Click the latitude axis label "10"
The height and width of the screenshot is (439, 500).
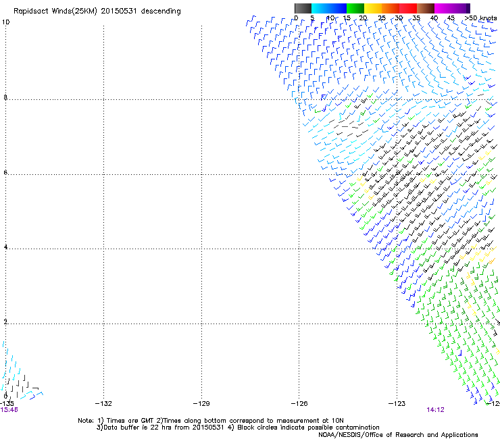pyautogui.click(x=5, y=22)
